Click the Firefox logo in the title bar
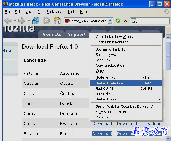The width and height of the screenshot is (171, 141). [6, 4]
